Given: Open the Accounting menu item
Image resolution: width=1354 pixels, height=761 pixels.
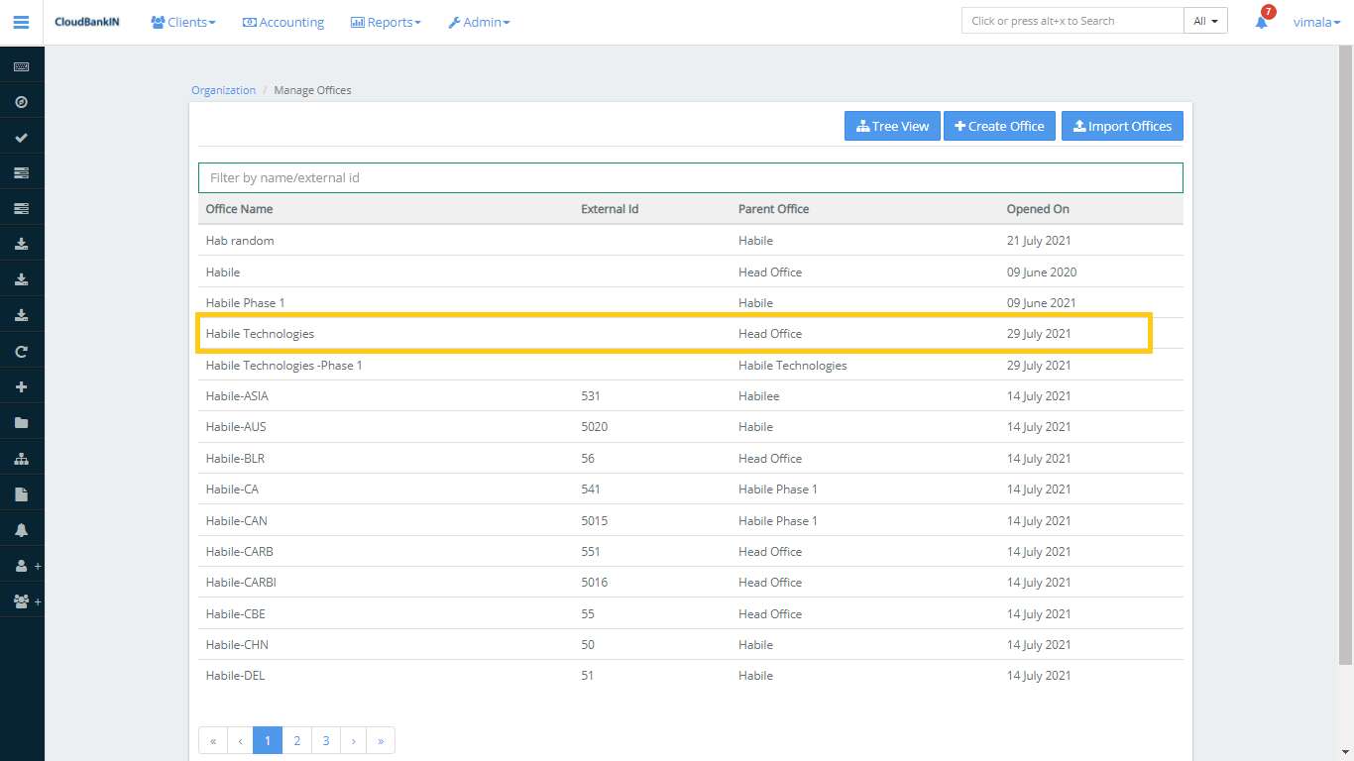Looking at the screenshot, I should [x=283, y=22].
